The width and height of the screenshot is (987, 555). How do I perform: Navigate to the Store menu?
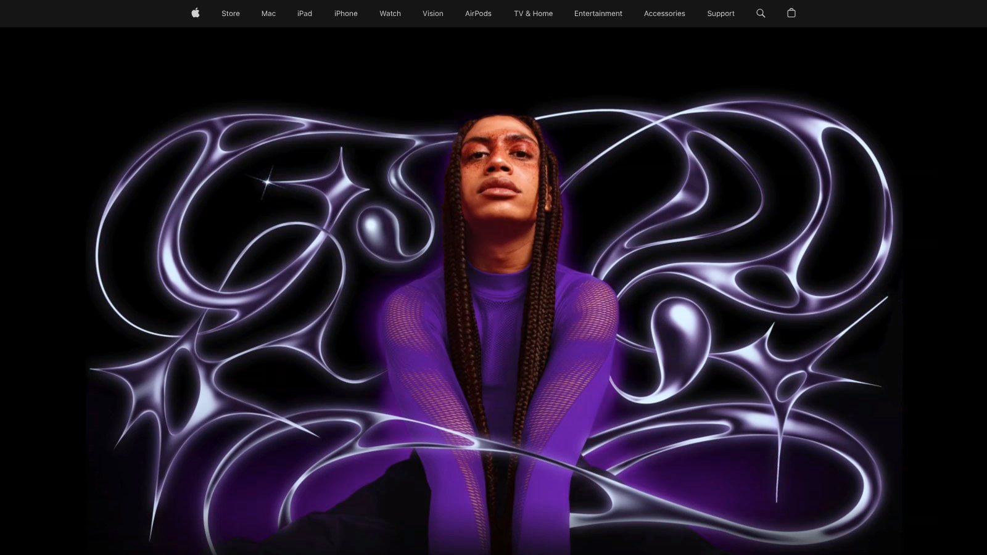coord(230,13)
